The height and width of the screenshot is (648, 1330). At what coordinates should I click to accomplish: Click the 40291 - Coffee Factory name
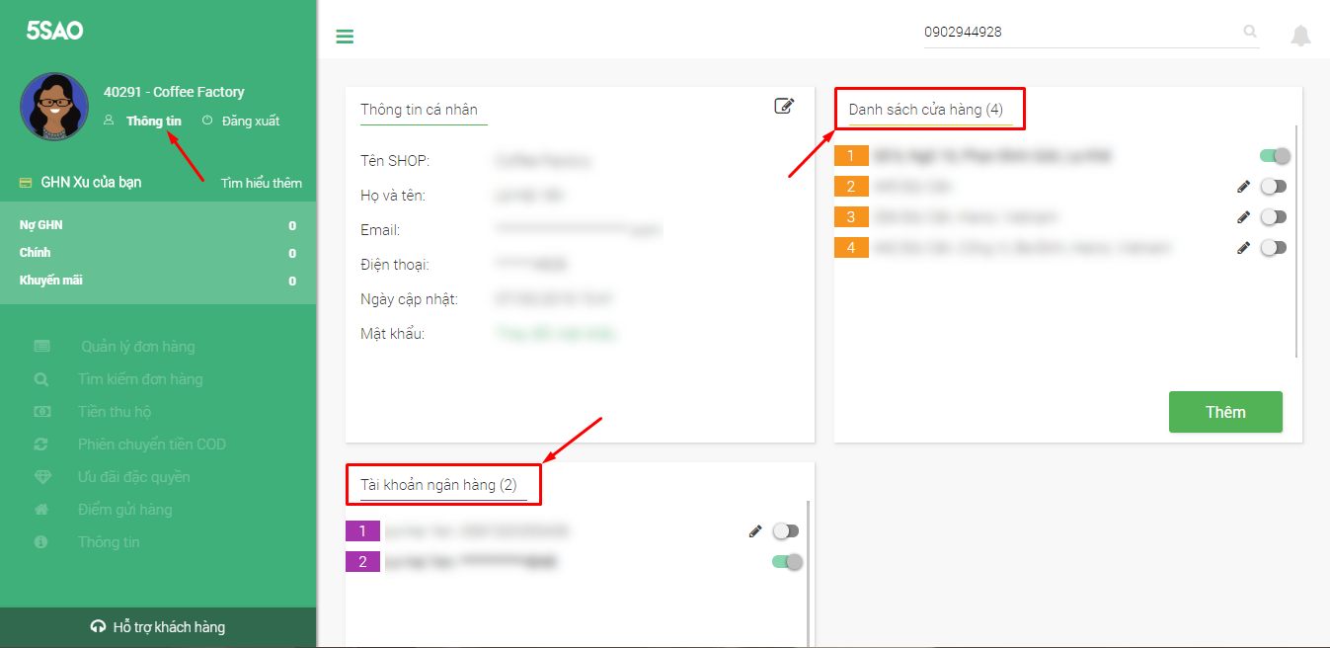point(174,92)
